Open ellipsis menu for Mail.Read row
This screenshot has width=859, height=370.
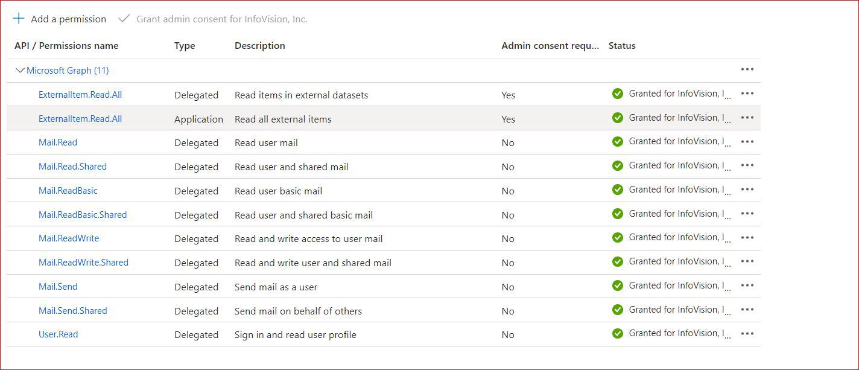(x=747, y=142)
